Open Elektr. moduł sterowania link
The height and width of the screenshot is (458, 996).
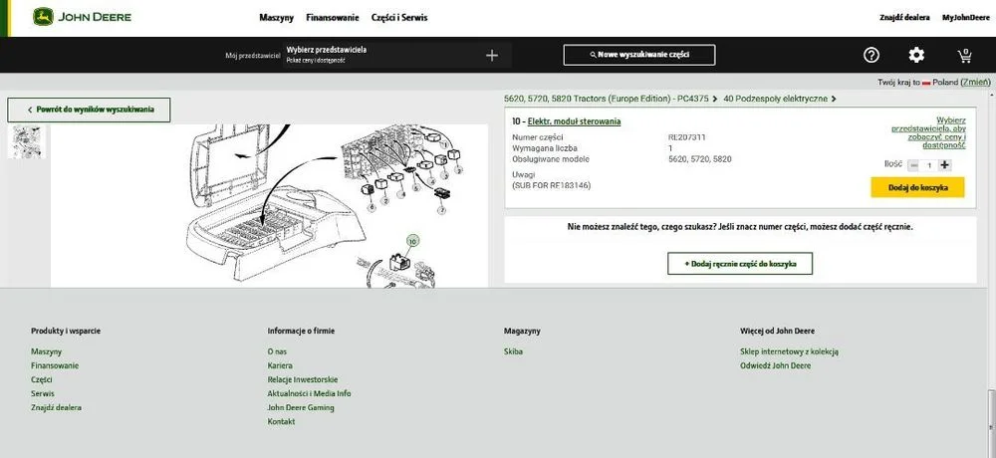pyautogui.click(x=575, y=121)
